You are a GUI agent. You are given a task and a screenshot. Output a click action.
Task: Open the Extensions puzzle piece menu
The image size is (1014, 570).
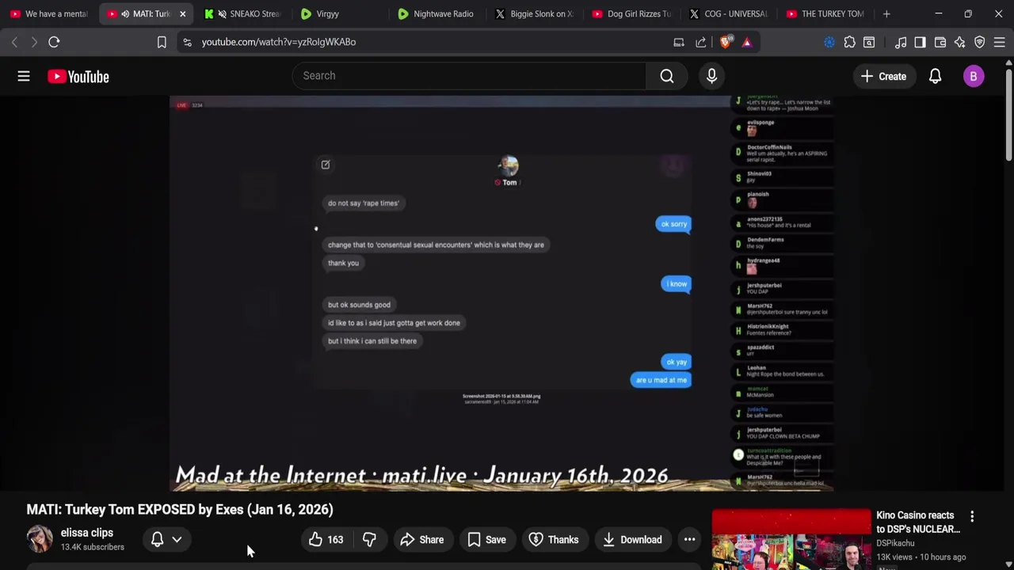coord(849,42)
